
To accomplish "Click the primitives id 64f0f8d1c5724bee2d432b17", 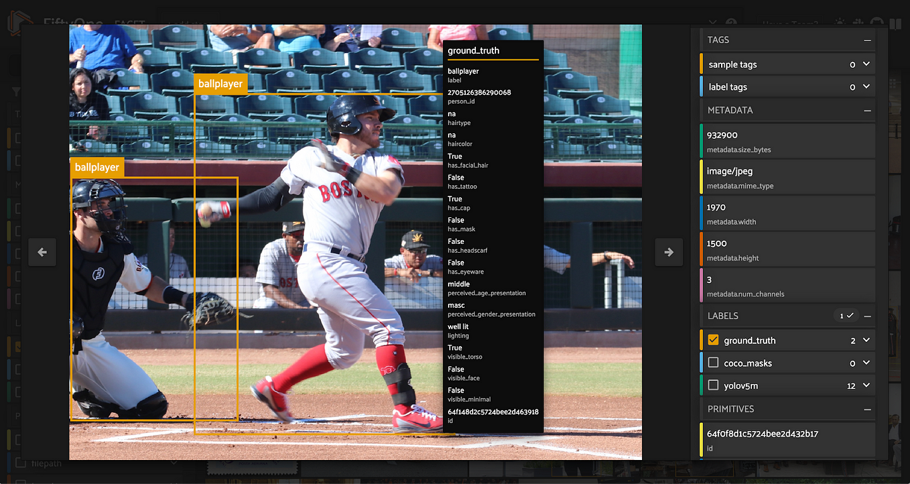I will [x=763, y=433].
